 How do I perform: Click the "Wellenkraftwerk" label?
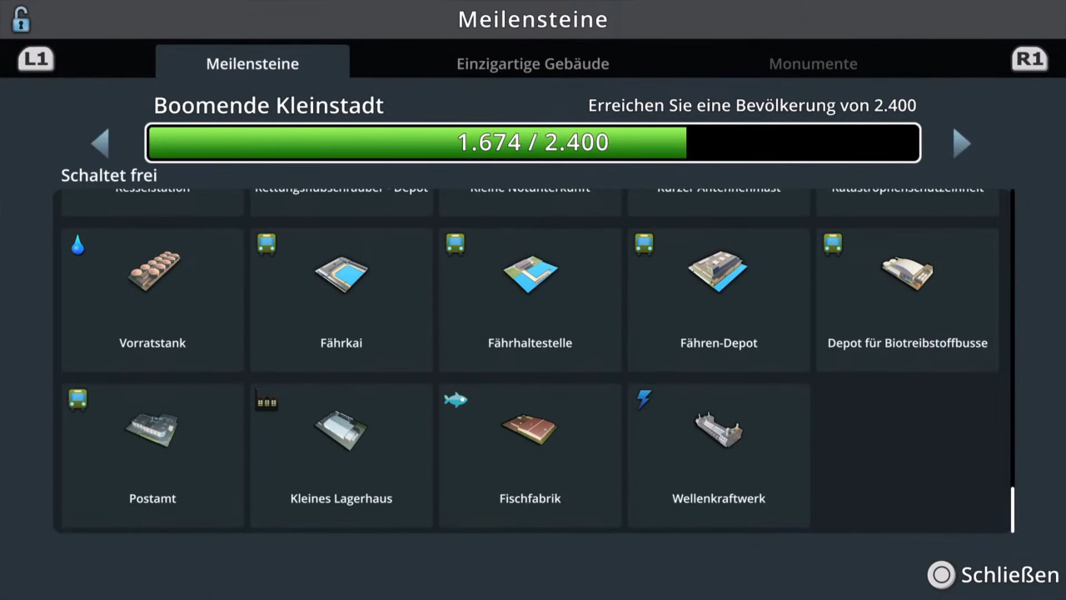pos(719,498)
